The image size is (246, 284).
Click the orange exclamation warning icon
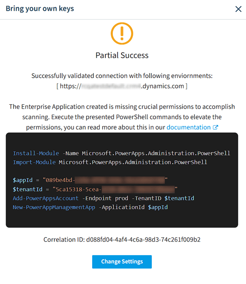(122, 34)
